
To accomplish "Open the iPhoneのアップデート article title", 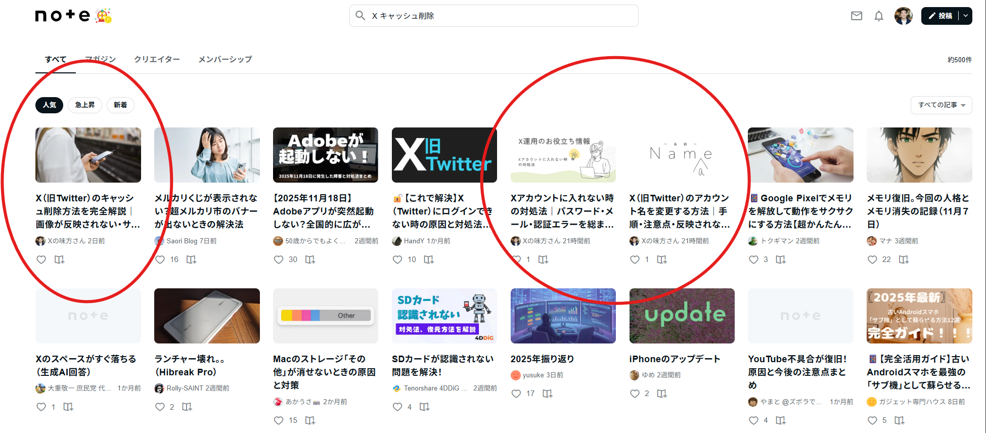I will click(675, 359).
